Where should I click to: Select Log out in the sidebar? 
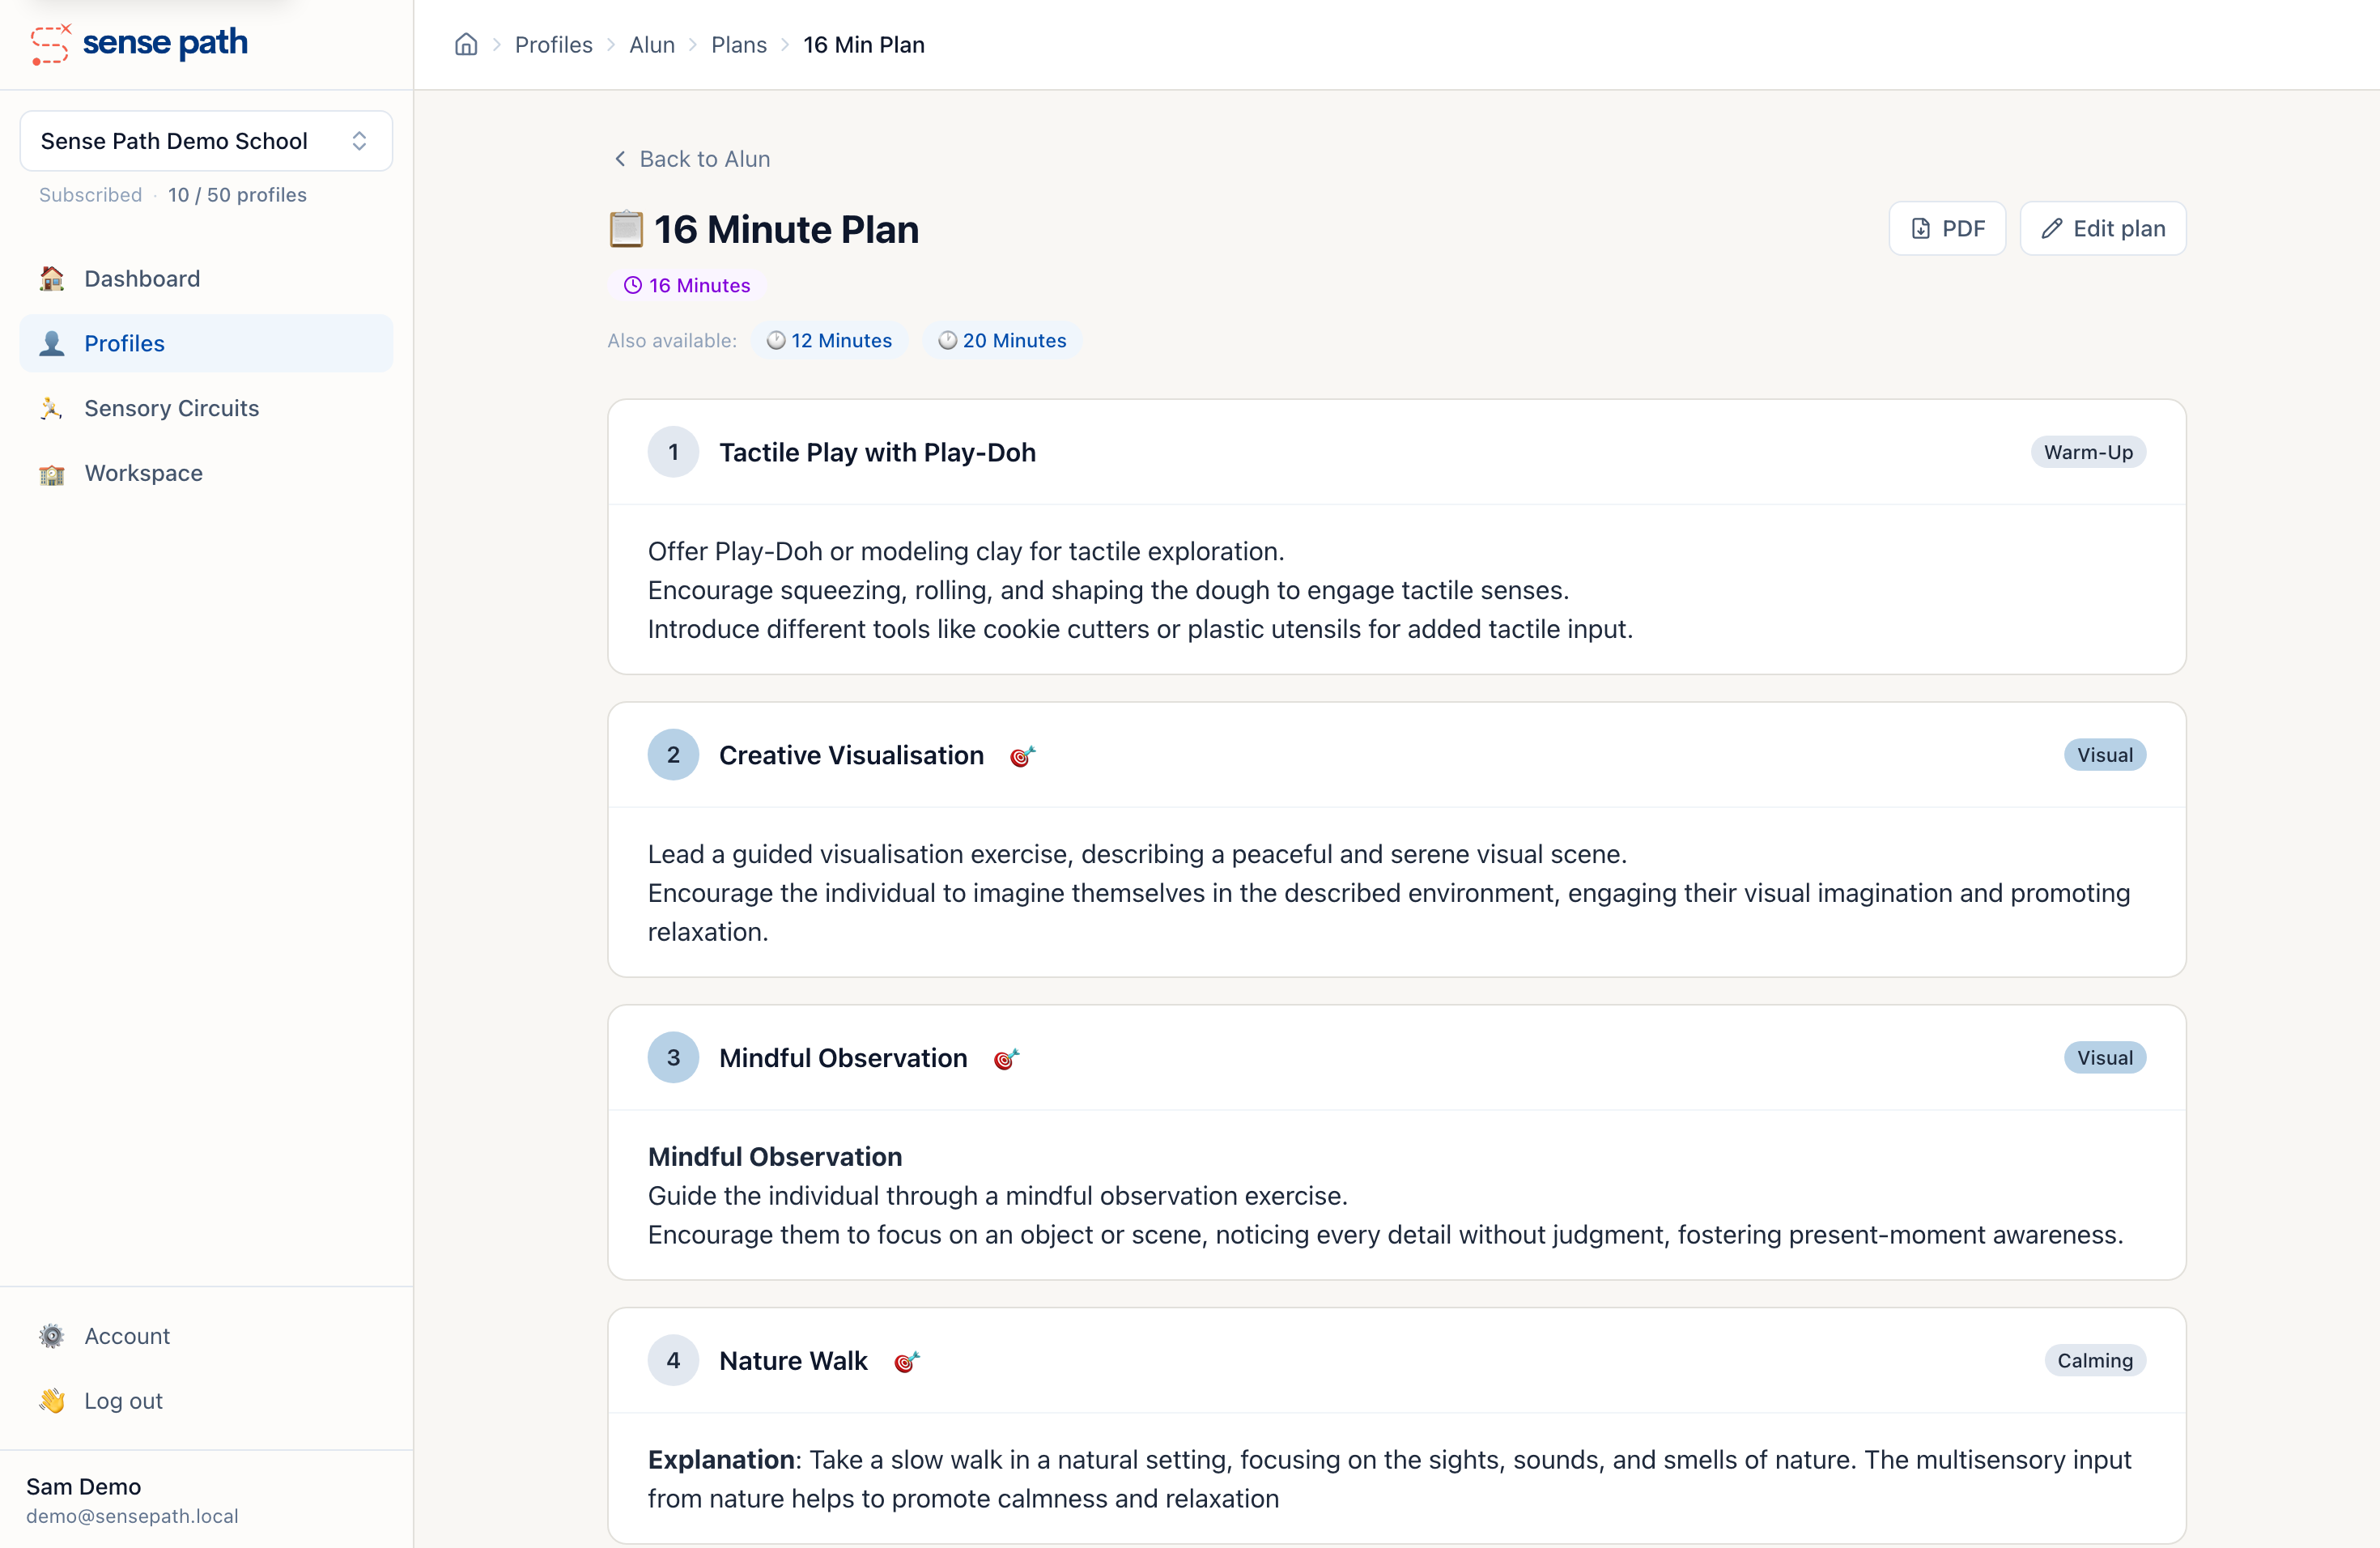206,1401
